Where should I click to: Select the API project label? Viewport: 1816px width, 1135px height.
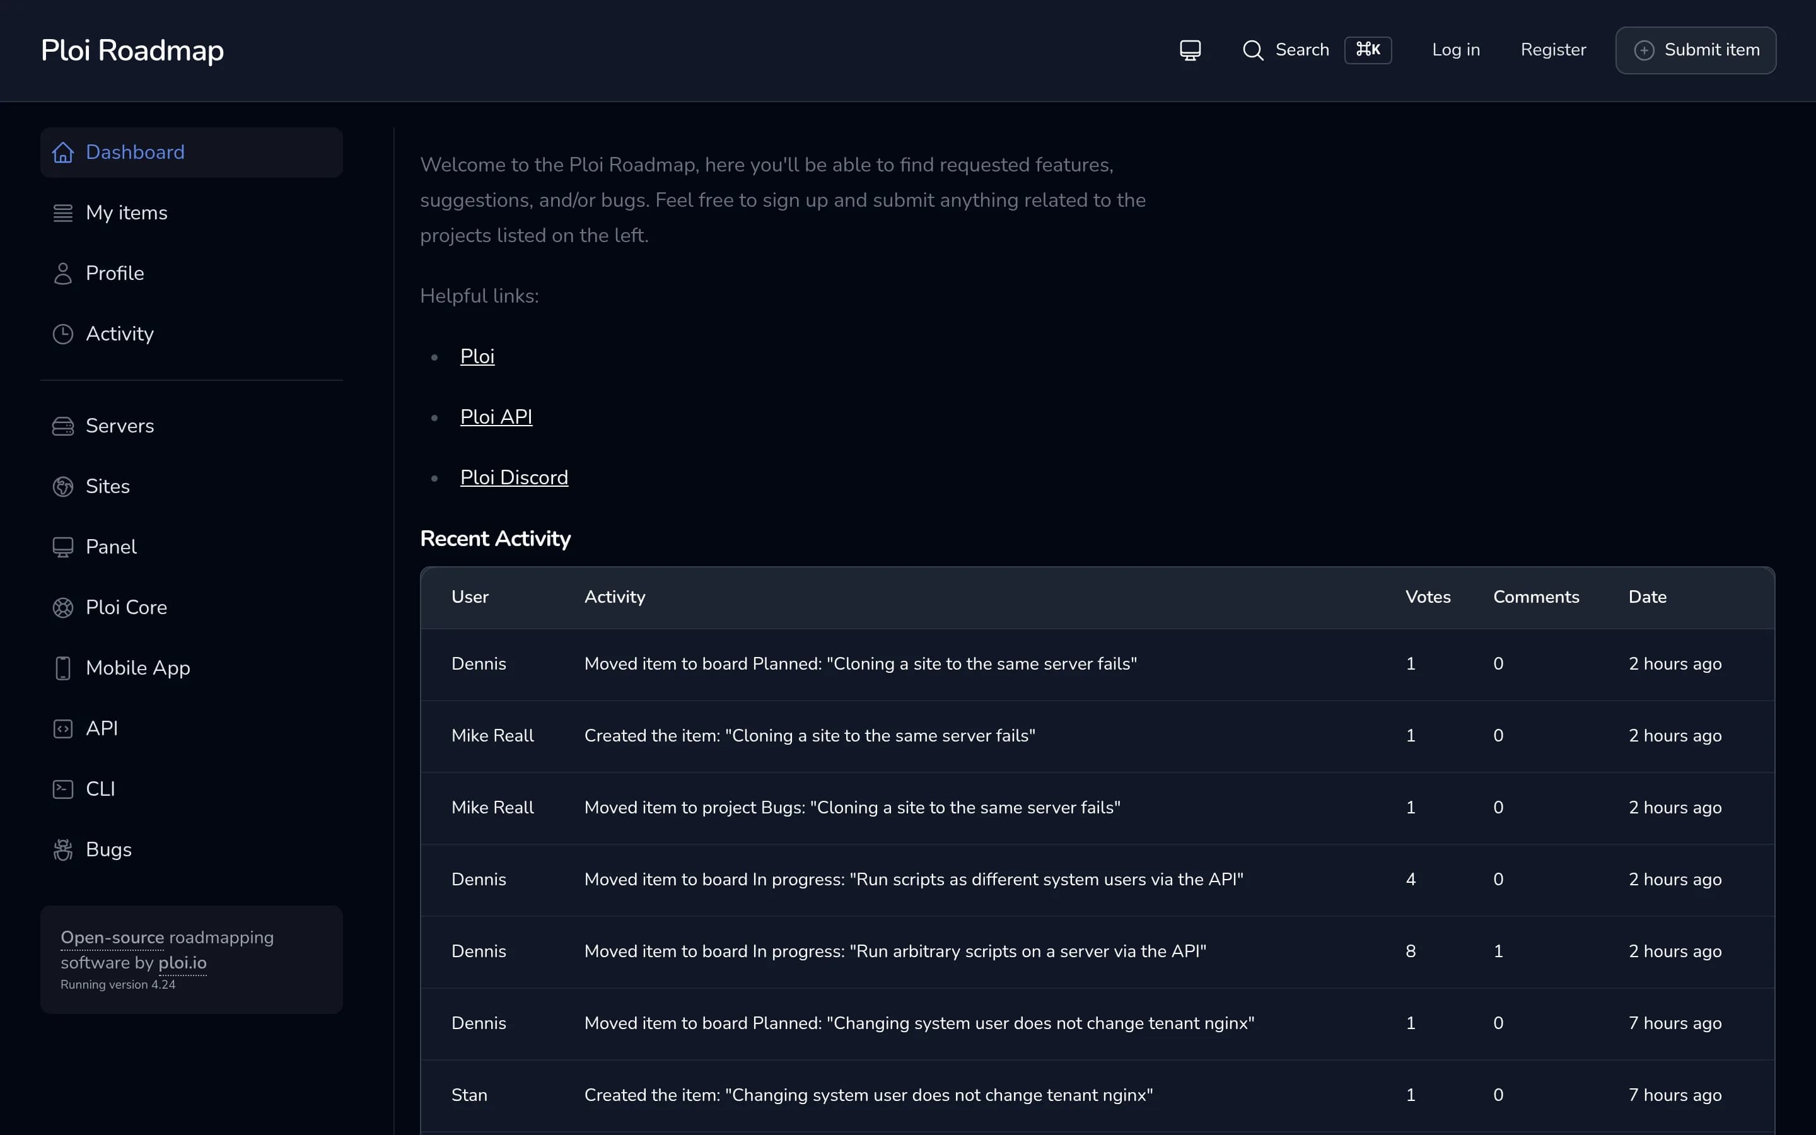tap(102, 729)
